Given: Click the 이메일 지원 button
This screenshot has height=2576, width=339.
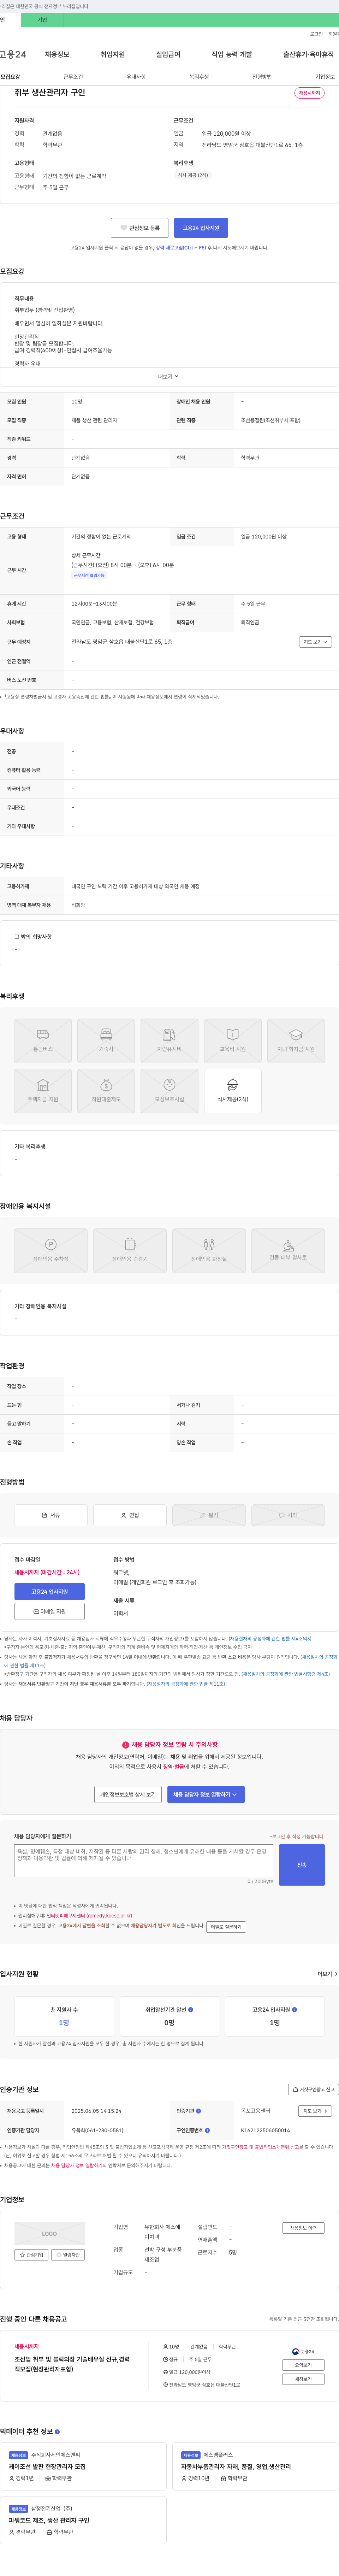Looking at the screenshot, I should 49,1612.
